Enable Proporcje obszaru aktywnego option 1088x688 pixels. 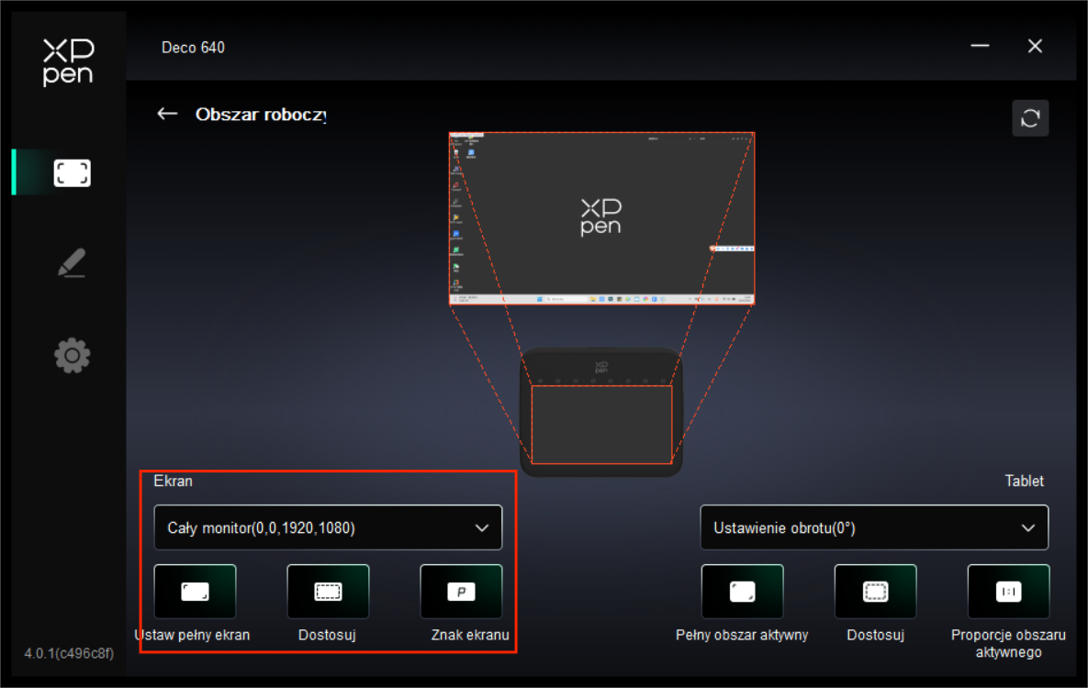tap(1008, 592)
